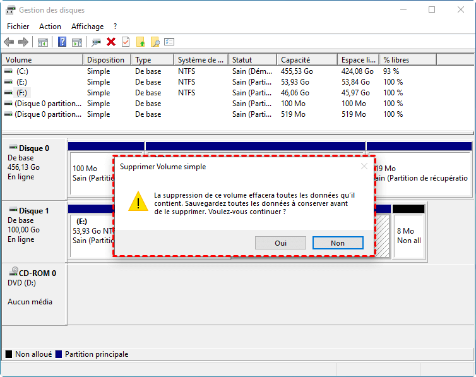
Task: Sort by the Disposition column header
Action: coord(107,60)
